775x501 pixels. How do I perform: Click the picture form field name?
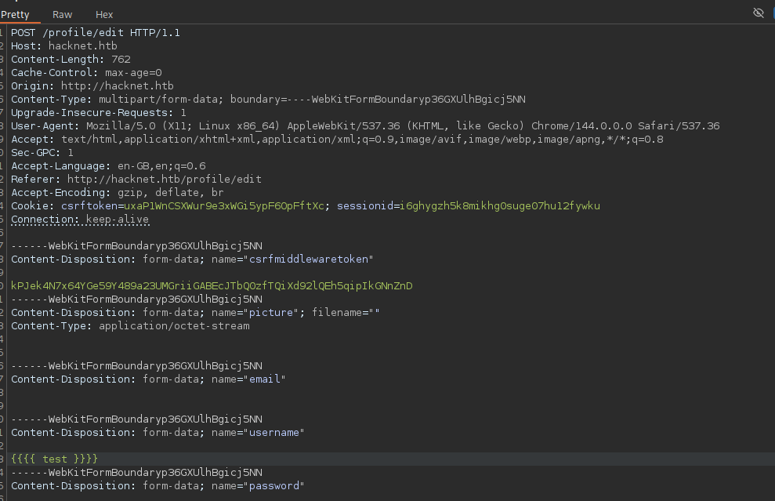271,313
